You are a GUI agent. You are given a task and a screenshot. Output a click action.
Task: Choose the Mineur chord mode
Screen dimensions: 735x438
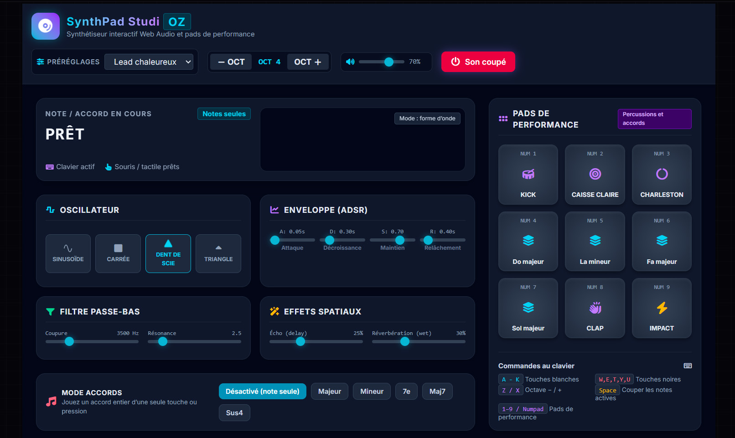tap(372, 392)
